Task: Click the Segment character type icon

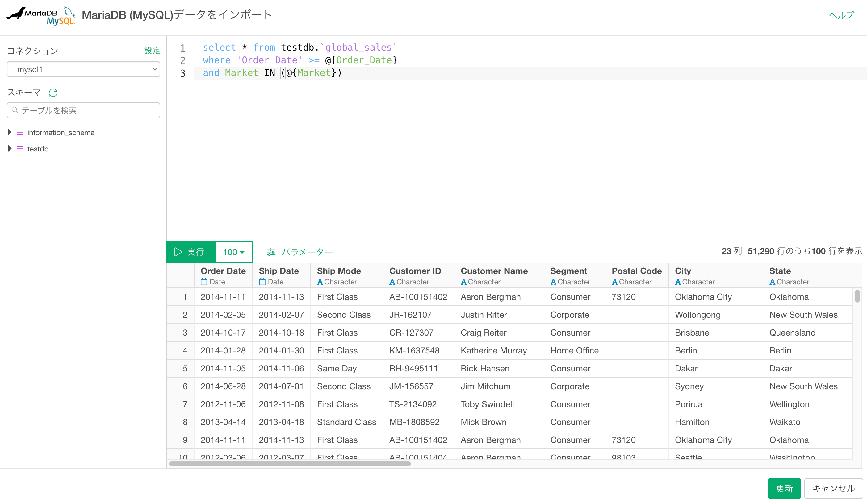Action: 553,282
